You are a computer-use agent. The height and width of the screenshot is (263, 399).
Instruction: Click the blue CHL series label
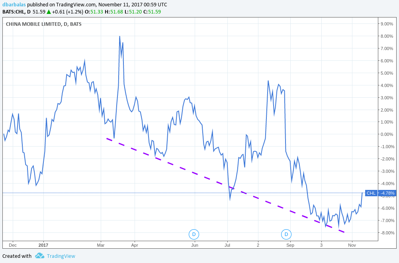click(x=371, y=193)
